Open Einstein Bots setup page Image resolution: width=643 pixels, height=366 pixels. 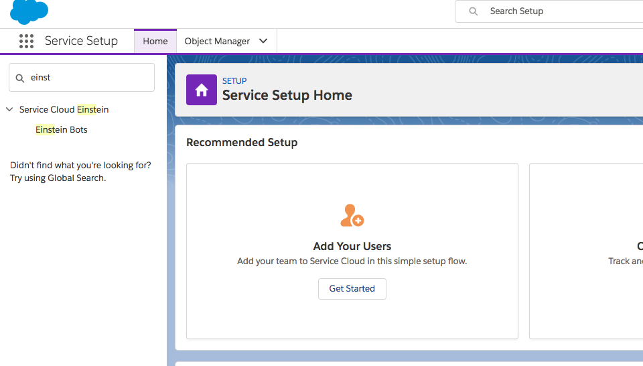click(61, 129)
